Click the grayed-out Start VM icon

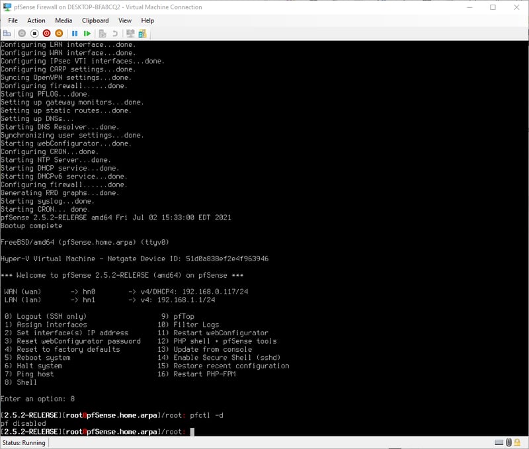pyautogui.click(x=22, y=33)
